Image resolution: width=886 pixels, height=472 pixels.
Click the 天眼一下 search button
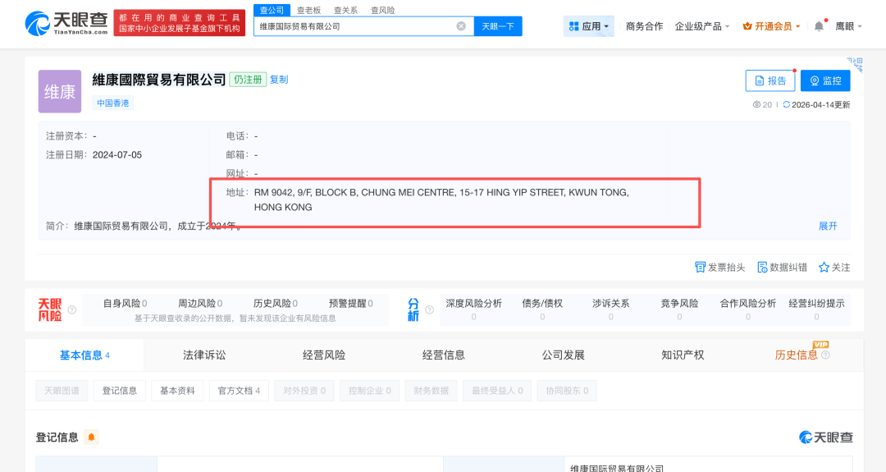pos(498,26)
